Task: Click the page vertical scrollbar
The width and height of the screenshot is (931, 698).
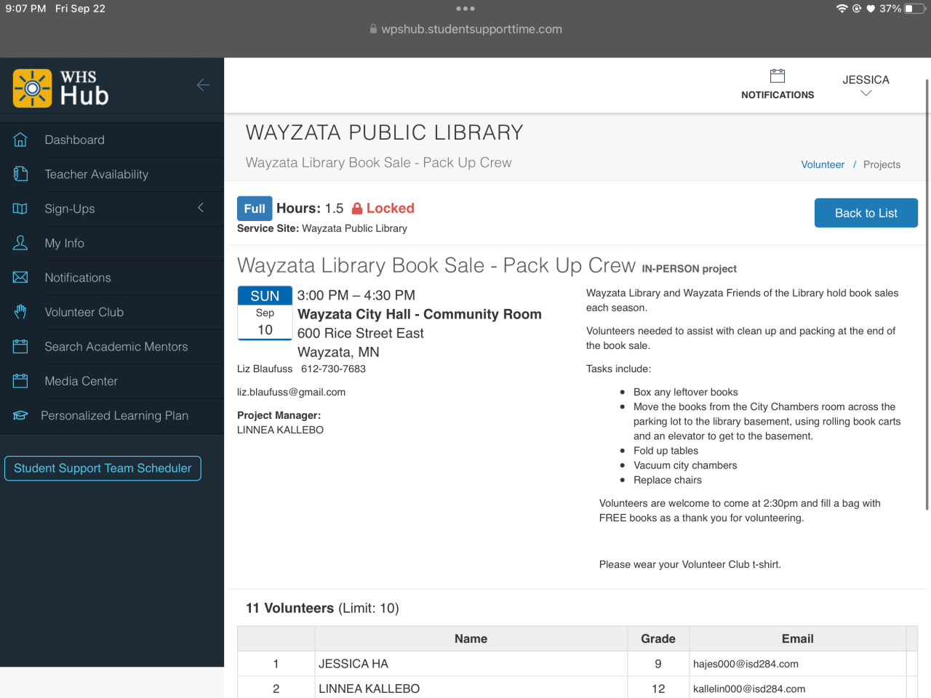Action: [x=927, y=294]
